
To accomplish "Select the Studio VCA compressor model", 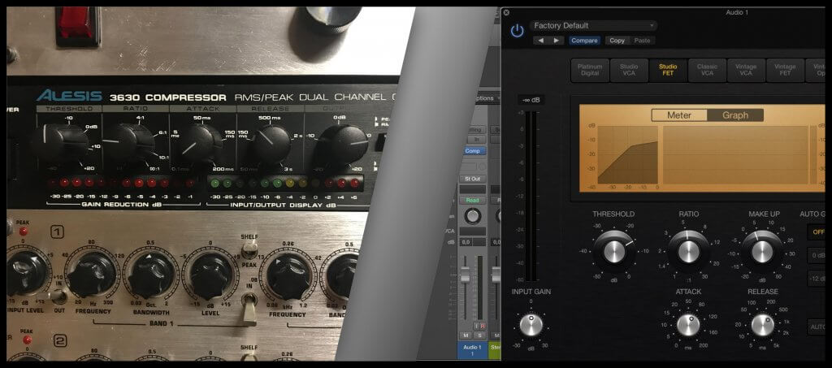I will click(x=629, y=70).
